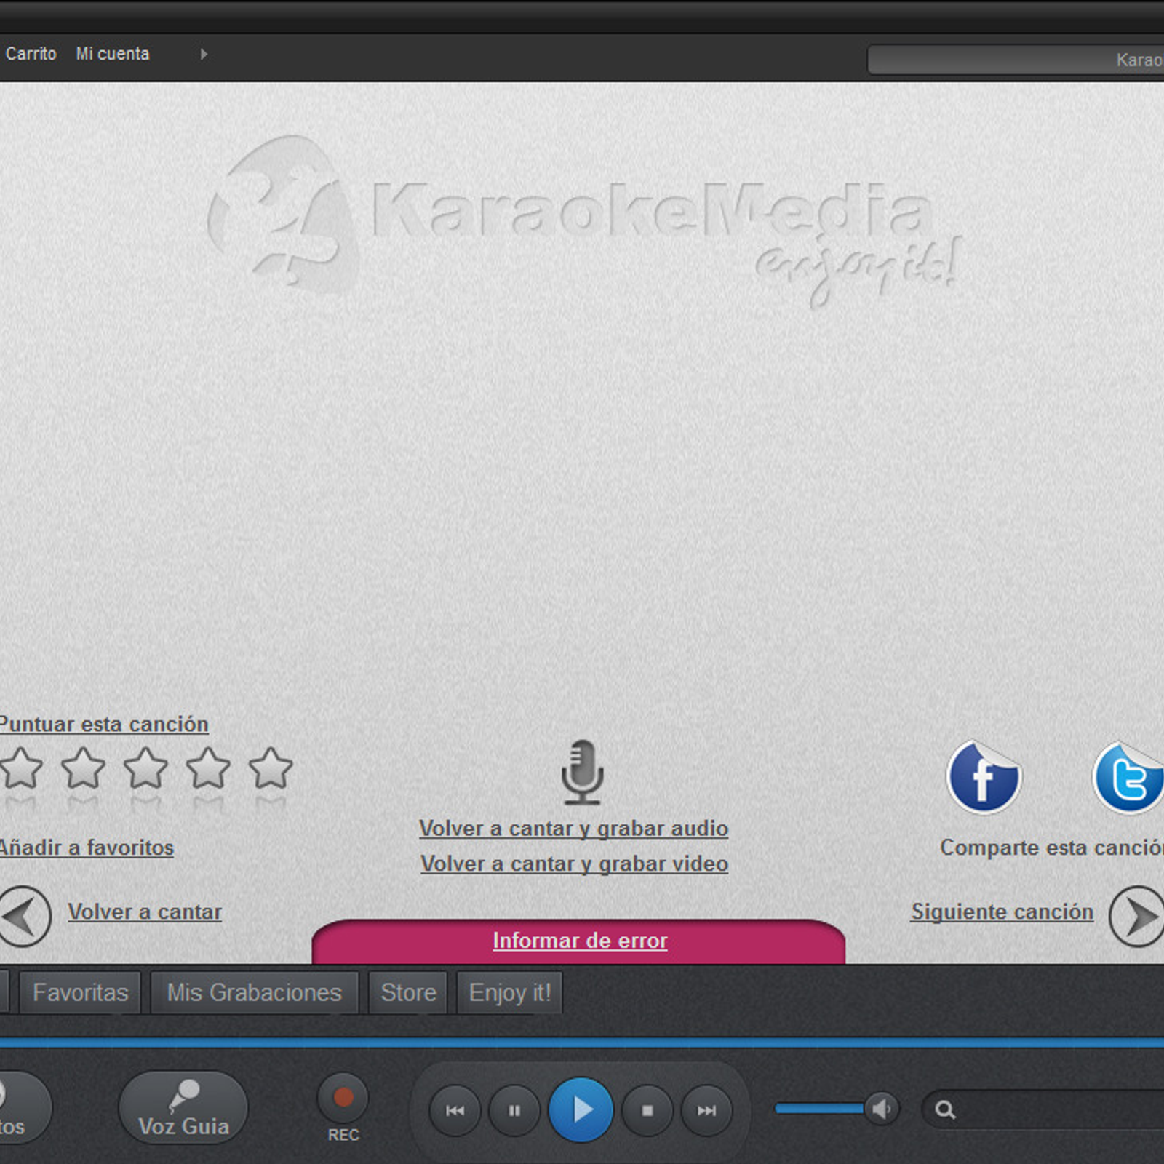
Task: Mute using the speaker icon
Action: pos(882,1109)
